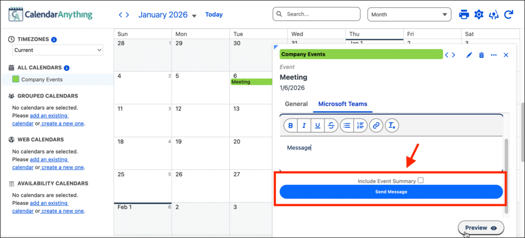Switch to the General tab
The height and width of the screenshot is (238, 525).
pyautogui.click(x=296, y=104)
